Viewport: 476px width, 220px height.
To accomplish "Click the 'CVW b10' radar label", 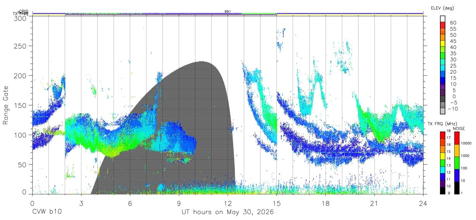I will (47, 212).
